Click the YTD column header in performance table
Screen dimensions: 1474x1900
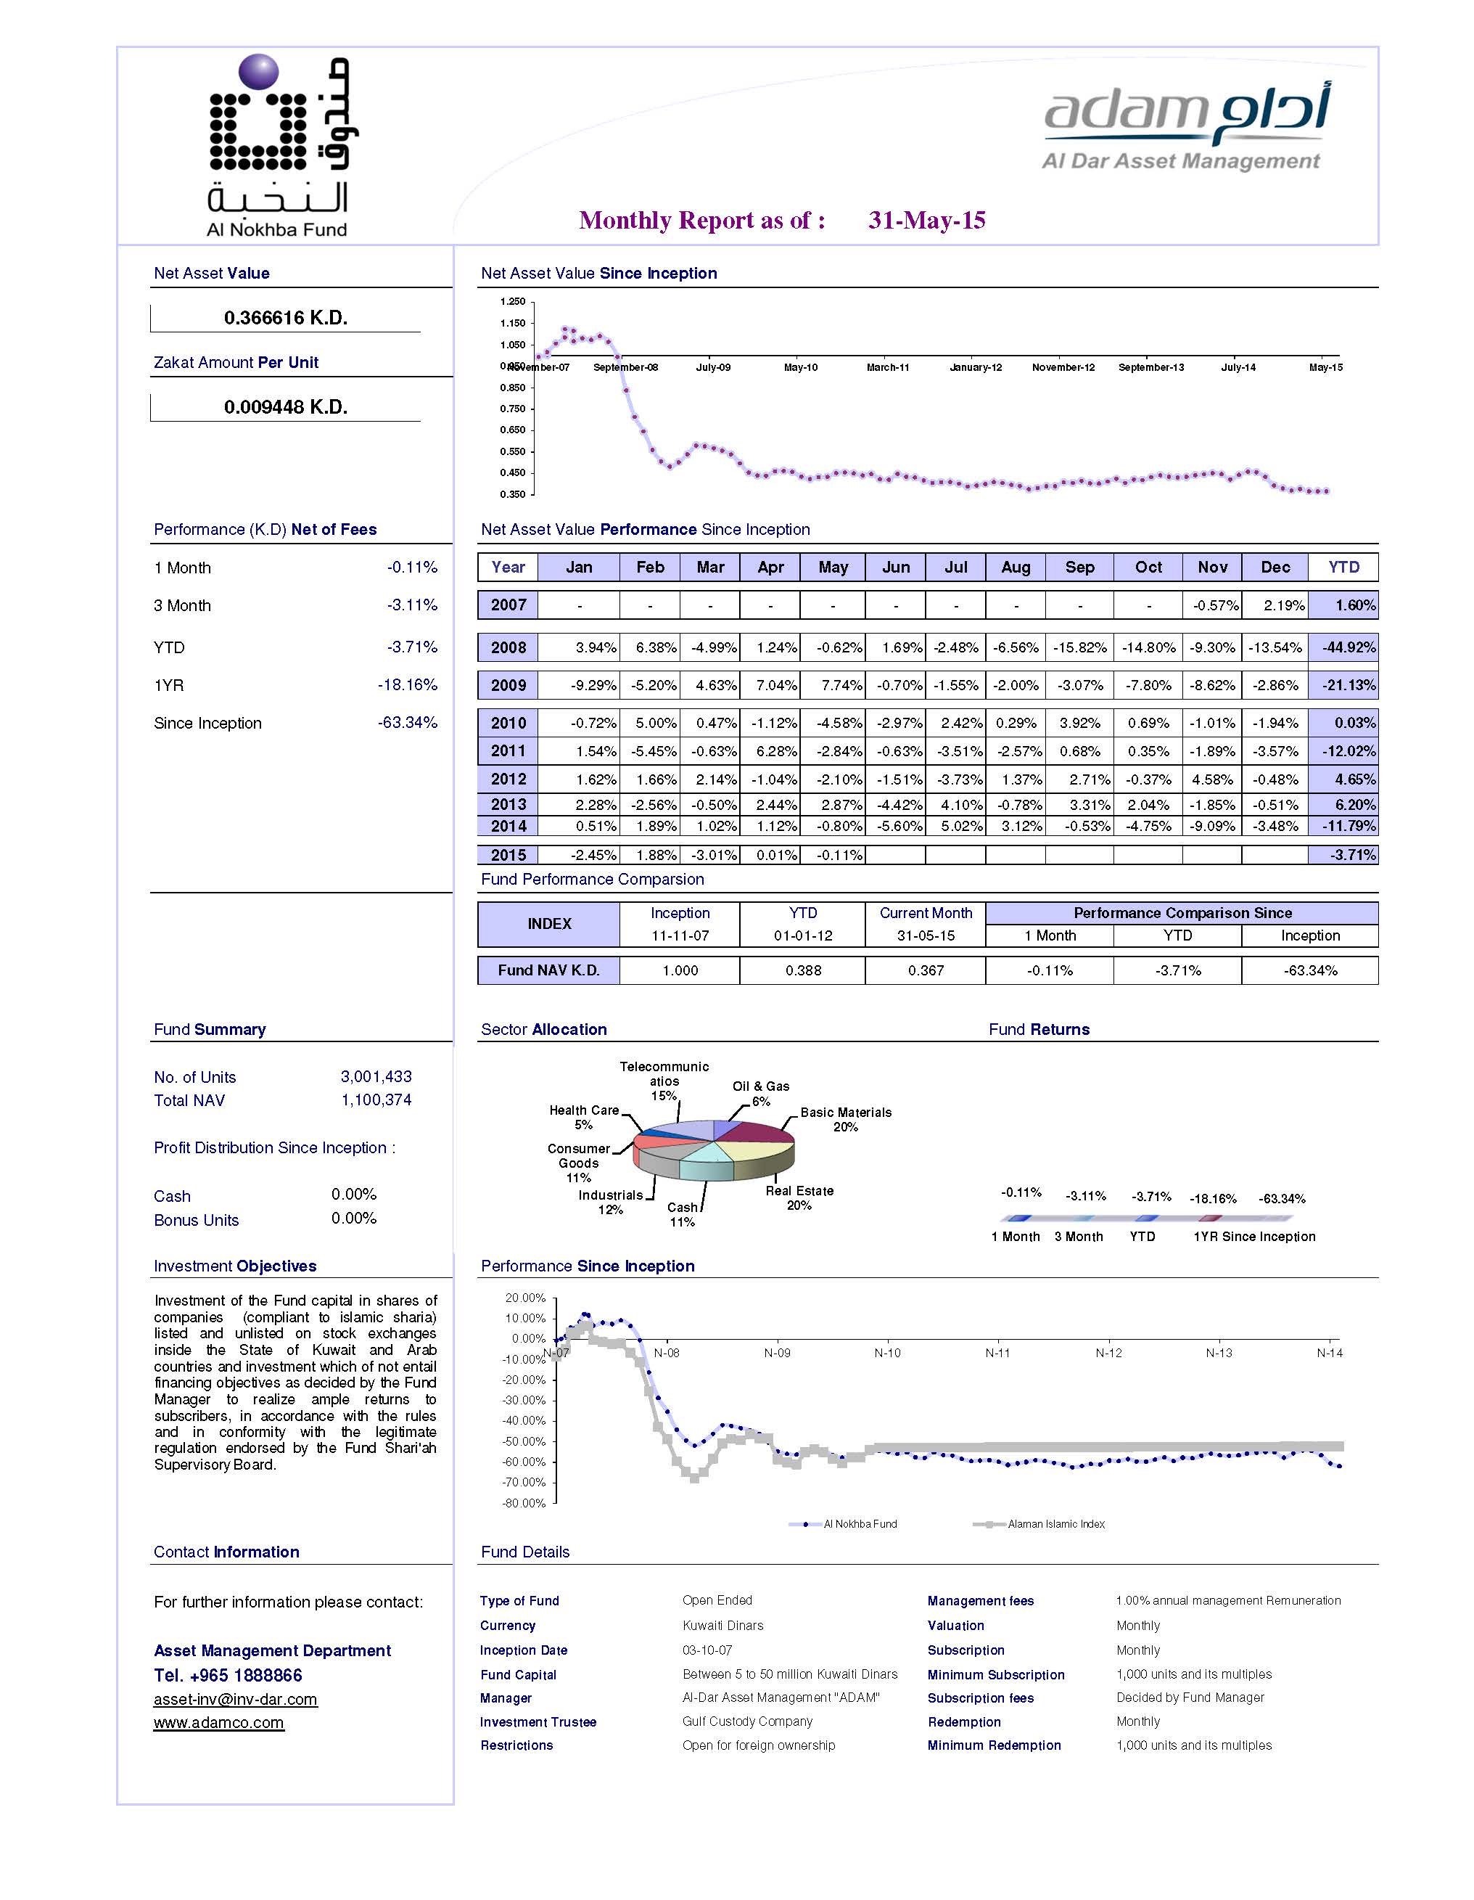[x=1343, y=568]
